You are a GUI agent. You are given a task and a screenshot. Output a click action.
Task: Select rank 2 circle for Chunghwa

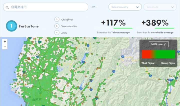tap(57, 19)
